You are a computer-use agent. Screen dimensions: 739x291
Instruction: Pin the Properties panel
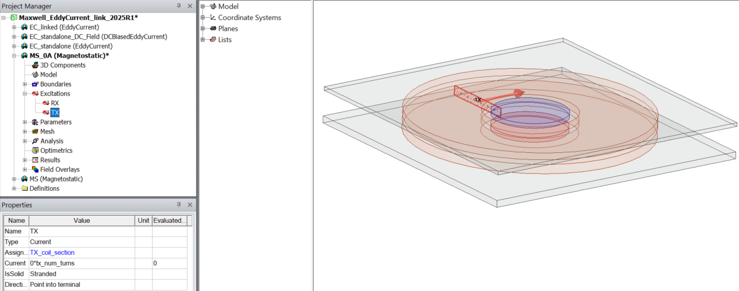tap(179, 204)
